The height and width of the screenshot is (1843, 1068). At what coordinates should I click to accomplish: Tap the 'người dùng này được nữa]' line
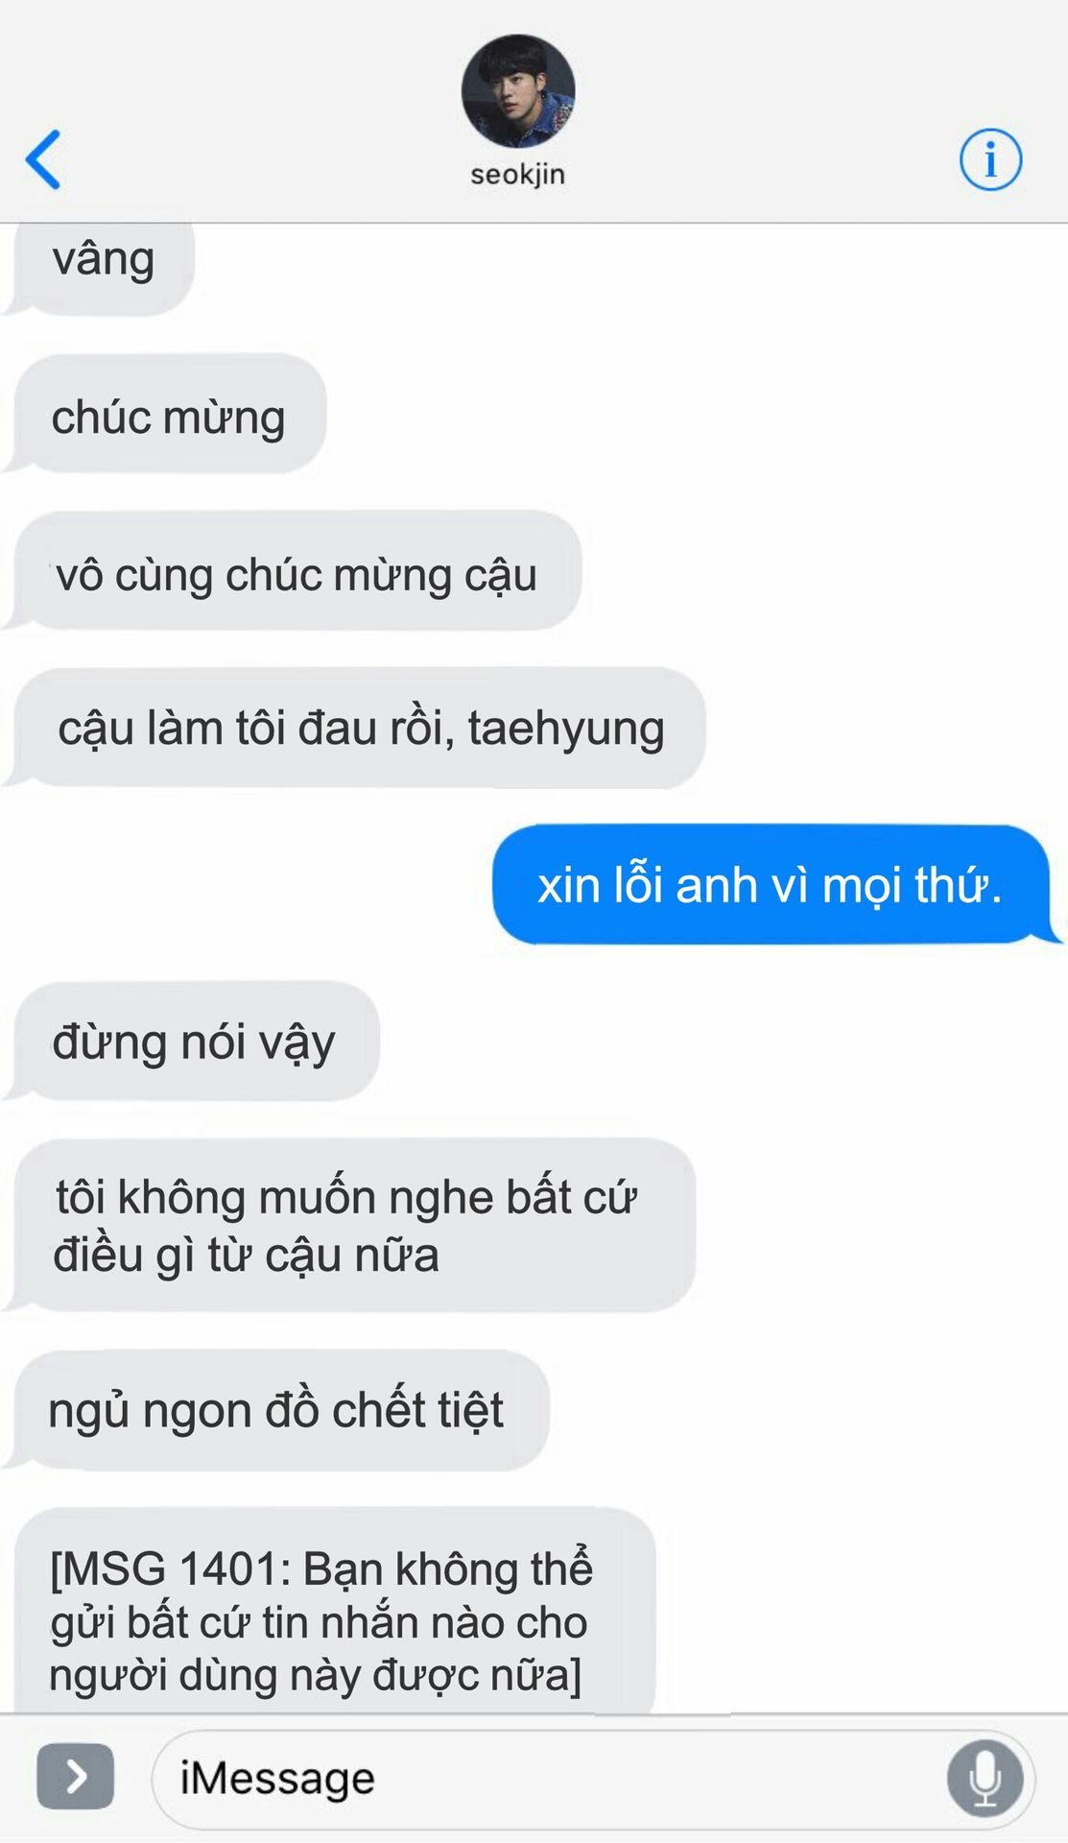tap(316, 1675)
